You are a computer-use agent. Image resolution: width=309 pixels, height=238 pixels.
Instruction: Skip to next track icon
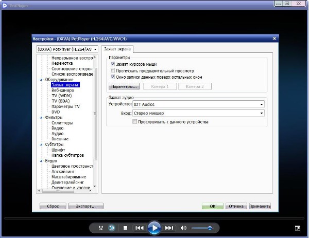coord(169,228)
